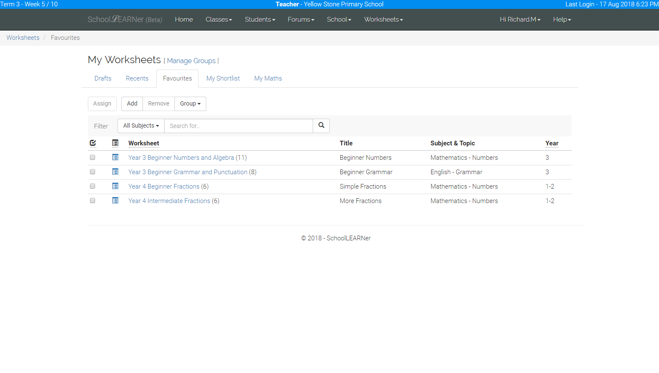This screenshot has height=373, width=659.
Task: Click the Add button
Action: pyautogui.click(x=132, y=104)
